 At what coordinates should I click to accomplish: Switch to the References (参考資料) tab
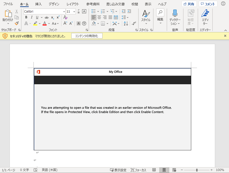[x=93, y=4]
